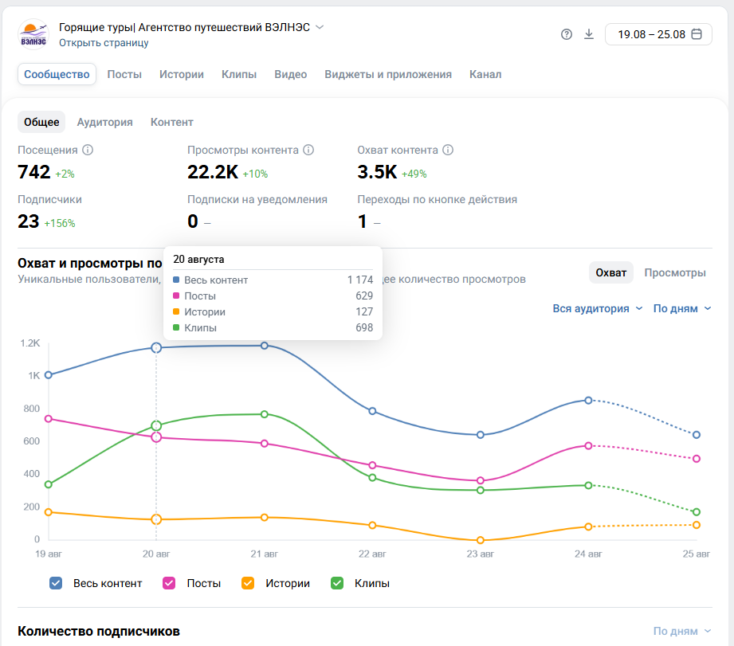
Task: Click the Весь контент point for 21 авг
Action: (x=265, y=346)
